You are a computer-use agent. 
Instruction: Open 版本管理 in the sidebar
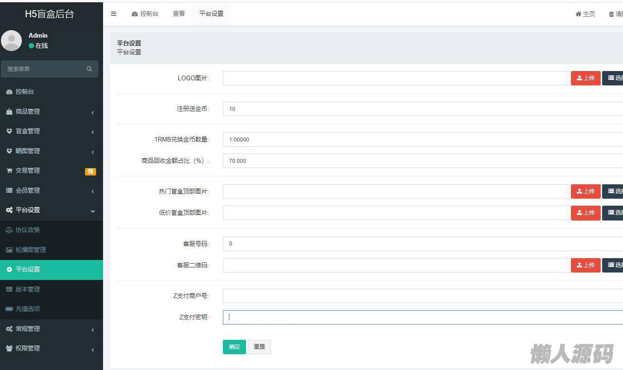(28, 289)
